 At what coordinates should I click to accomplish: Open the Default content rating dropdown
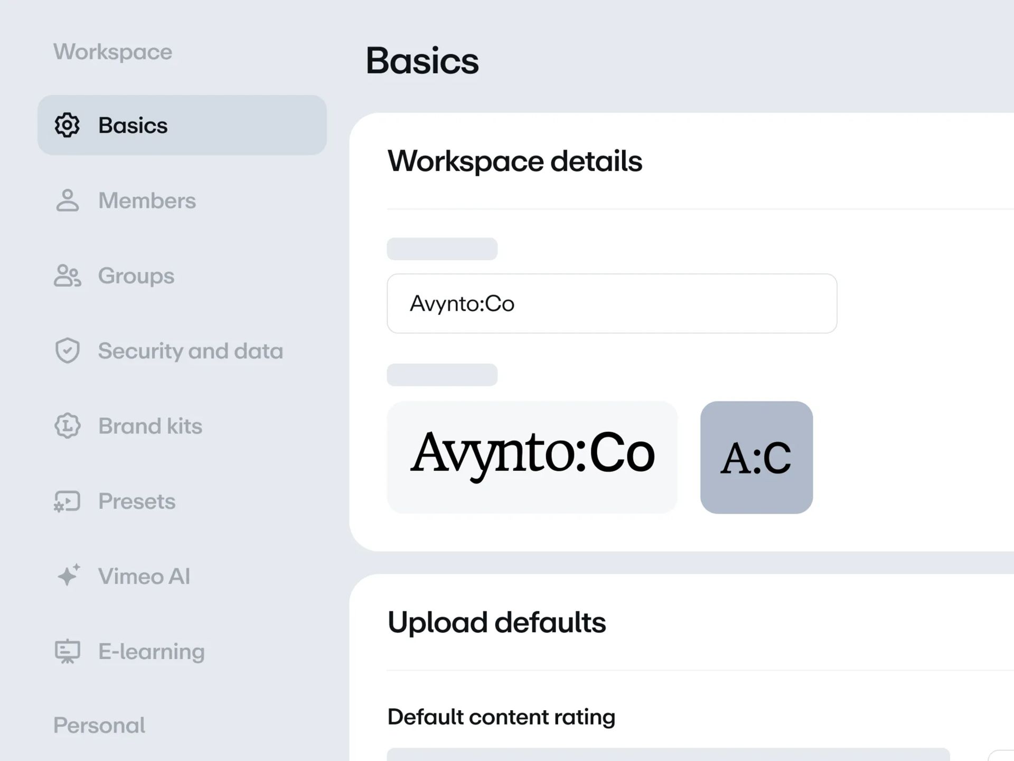[x=668, y=755]
